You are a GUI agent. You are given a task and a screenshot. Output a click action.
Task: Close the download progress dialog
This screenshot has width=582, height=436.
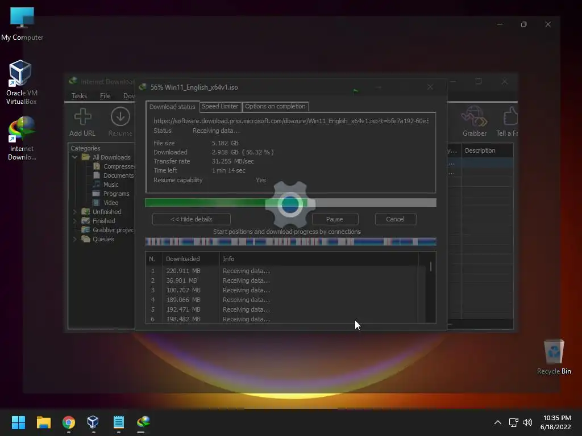430,87
